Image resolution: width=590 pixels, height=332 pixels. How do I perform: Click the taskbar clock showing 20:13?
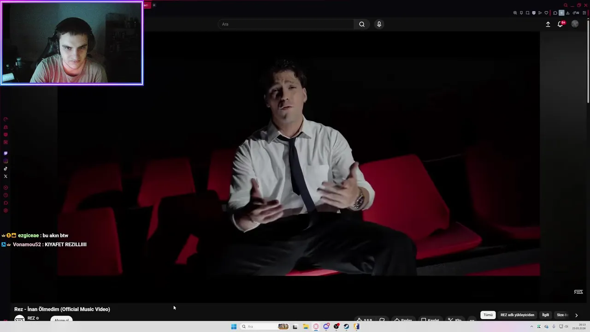click(x=579, y=326)
